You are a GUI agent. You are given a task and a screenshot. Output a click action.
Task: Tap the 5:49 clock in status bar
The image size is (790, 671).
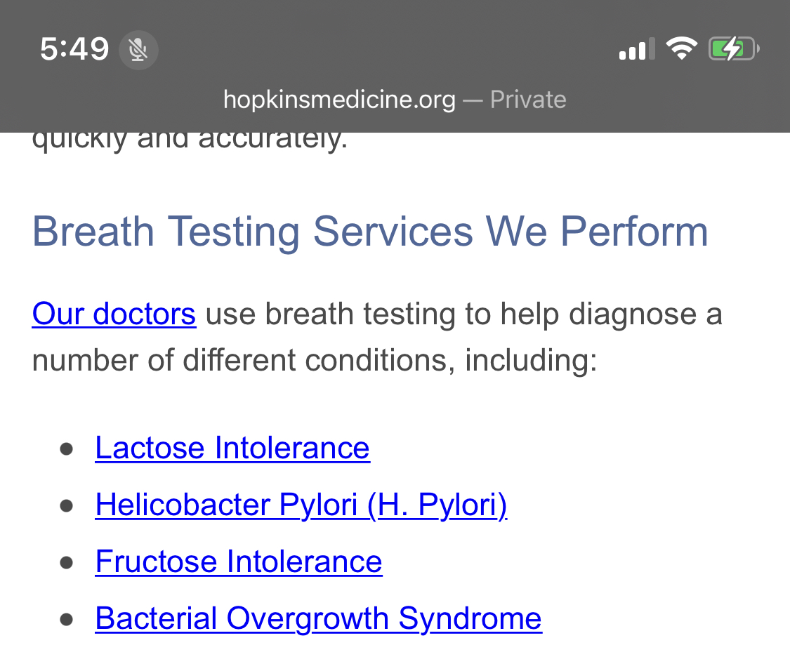74,49
